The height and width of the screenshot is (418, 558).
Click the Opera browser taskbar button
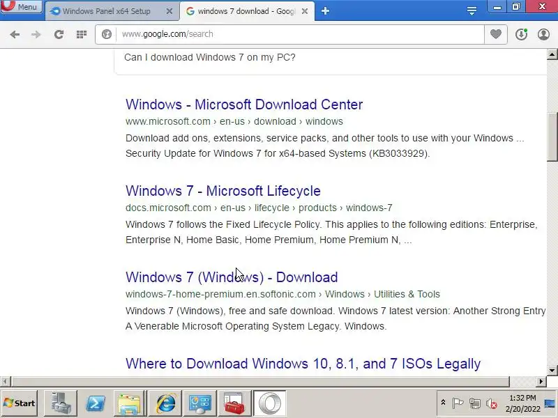269,403
